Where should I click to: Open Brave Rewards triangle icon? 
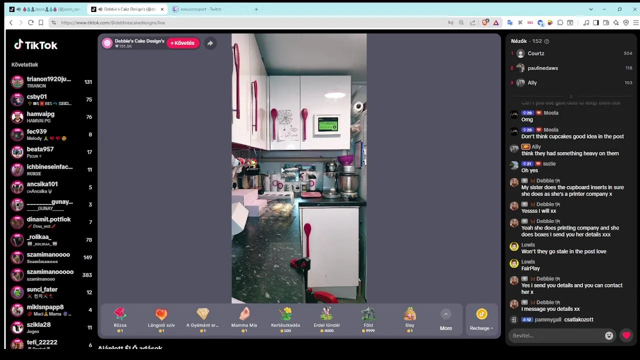pos(496,22)
